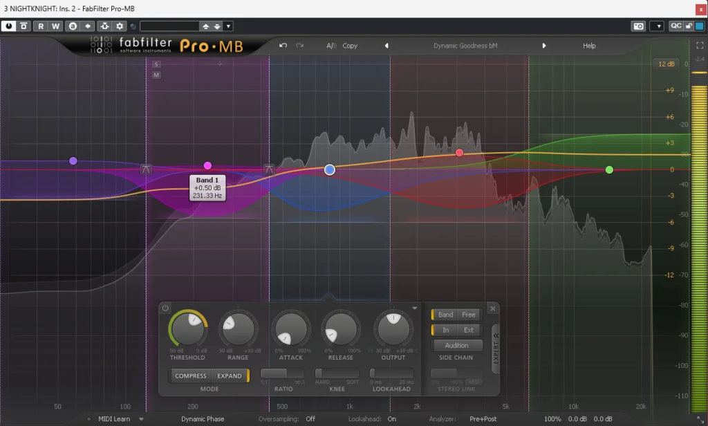This screenshot has width=708, height=426.
Task: Click the left crossover handle near 120 Hz
Action: pyautogui.click(x=146, y=170)
